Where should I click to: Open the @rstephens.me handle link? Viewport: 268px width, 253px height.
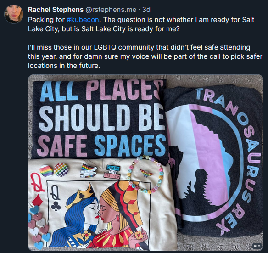pos(111,10)
